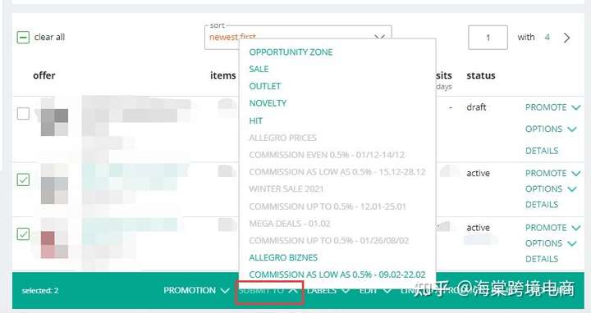Click greyed ALLEGRO PRICES entry
This screenshot has width=591, height=313.
click(x=282, y=138)
